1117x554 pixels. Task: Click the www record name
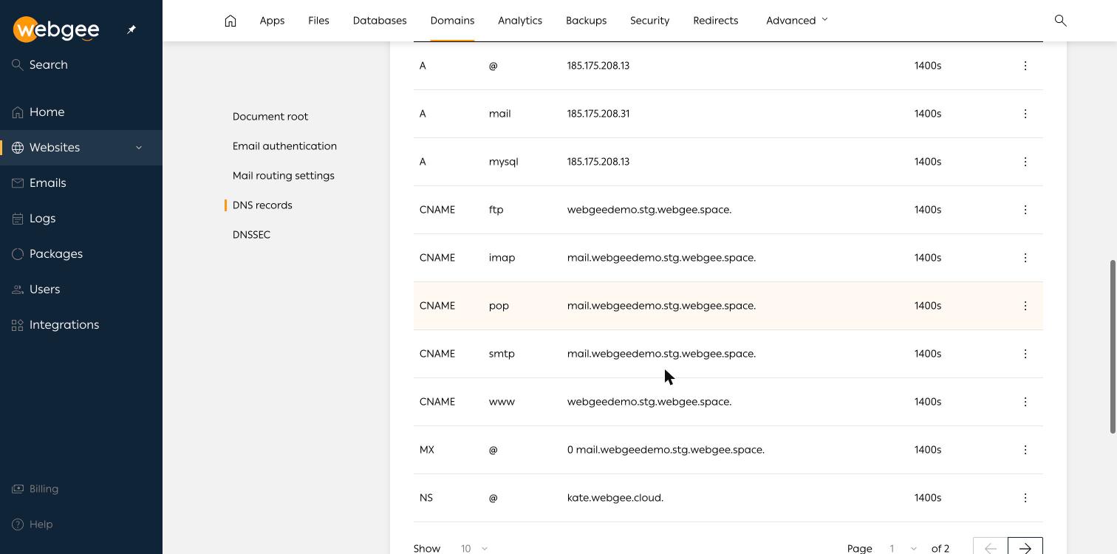(x=502, y=402)
